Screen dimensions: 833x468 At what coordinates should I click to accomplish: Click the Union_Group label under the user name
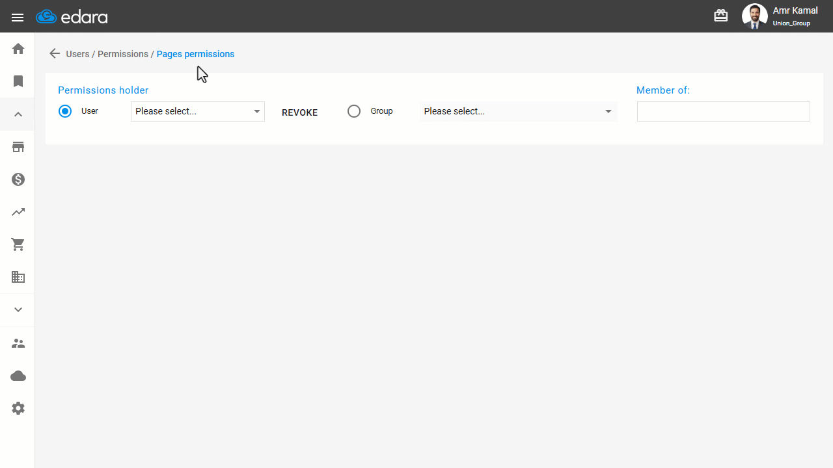[791, 23]
